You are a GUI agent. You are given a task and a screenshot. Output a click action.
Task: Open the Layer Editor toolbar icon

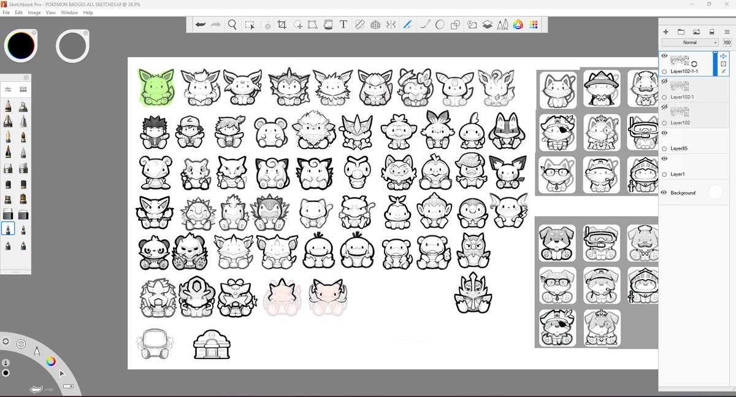point(487,25)
